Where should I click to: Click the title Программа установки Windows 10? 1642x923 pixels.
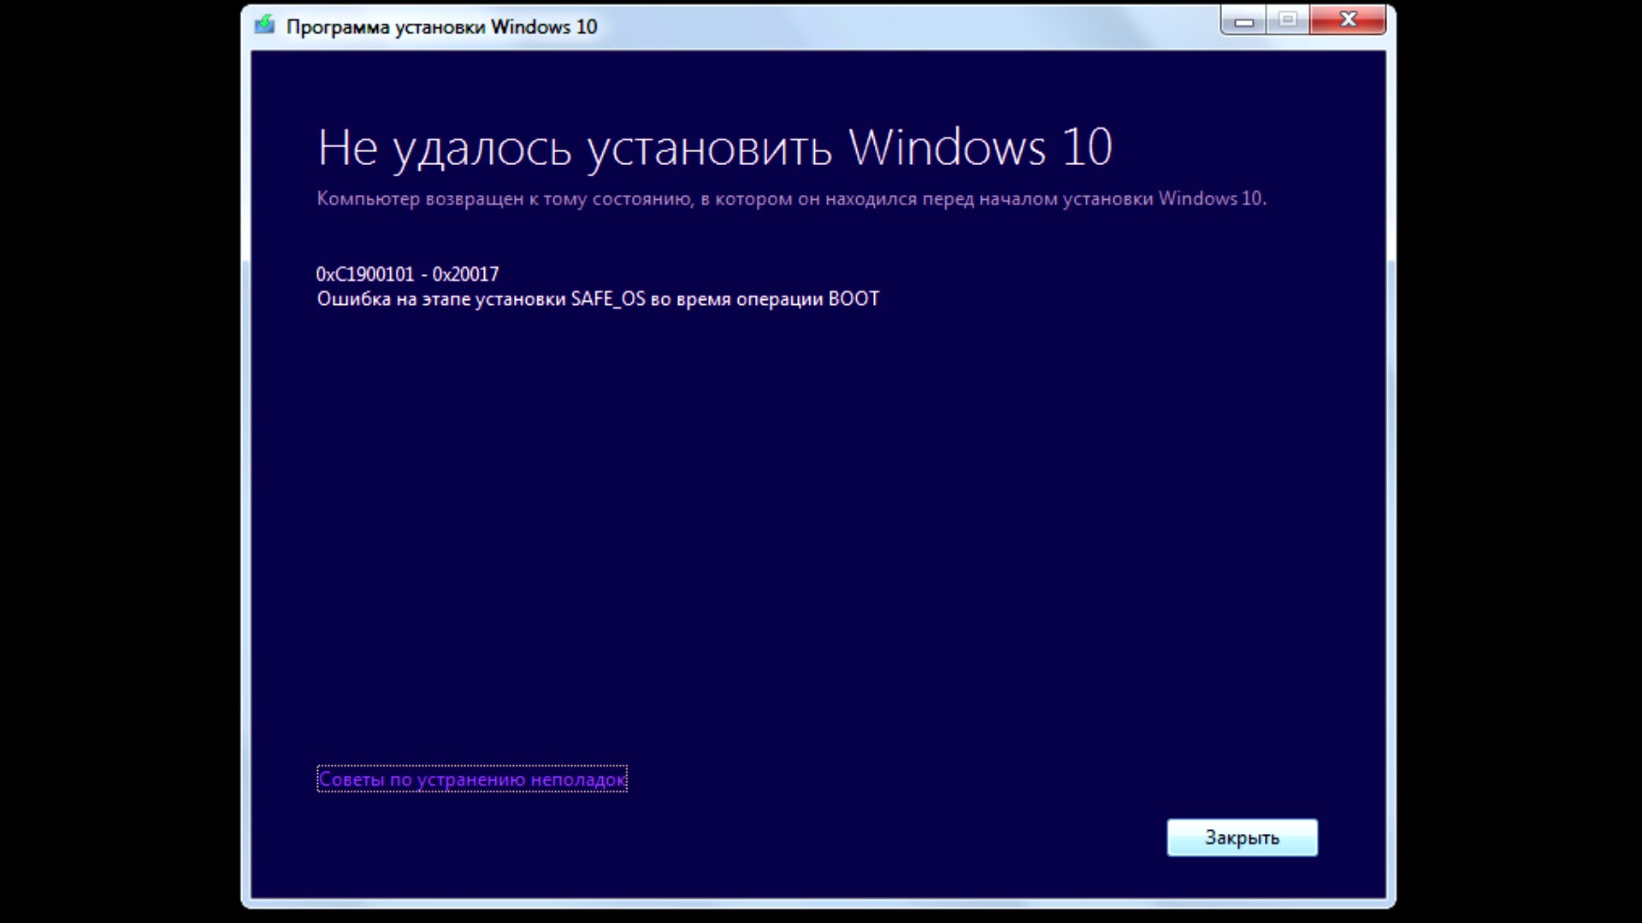(441, 26)
